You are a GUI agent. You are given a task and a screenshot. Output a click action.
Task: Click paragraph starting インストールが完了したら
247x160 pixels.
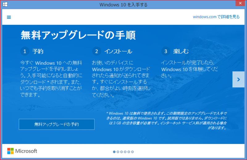coord(189,69)
